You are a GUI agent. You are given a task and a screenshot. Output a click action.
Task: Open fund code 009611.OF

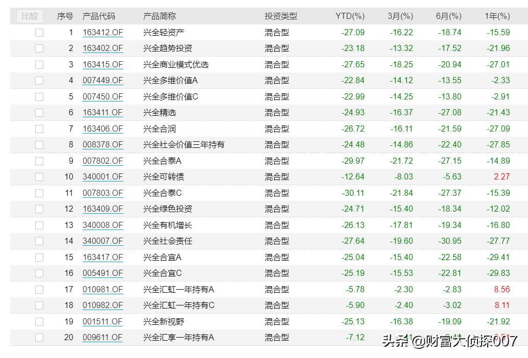point(103,338)
